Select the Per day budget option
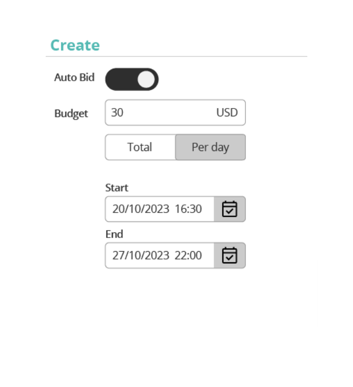This screenshot has width=353, height=387. pos(210,147)
